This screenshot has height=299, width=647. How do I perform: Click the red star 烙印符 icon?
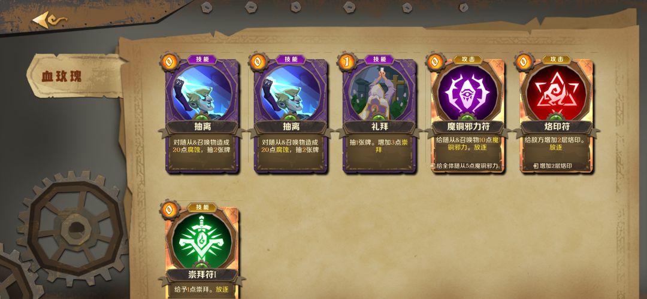tap(556, 93)
